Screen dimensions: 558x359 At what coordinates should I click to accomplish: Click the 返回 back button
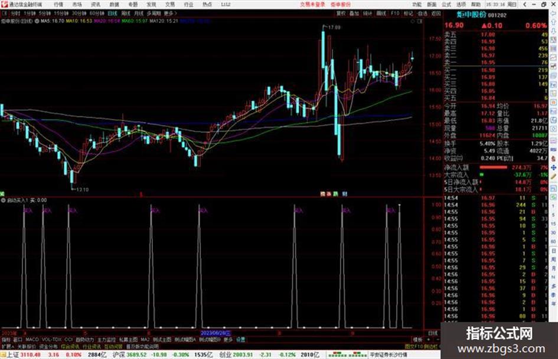(436, 13)
